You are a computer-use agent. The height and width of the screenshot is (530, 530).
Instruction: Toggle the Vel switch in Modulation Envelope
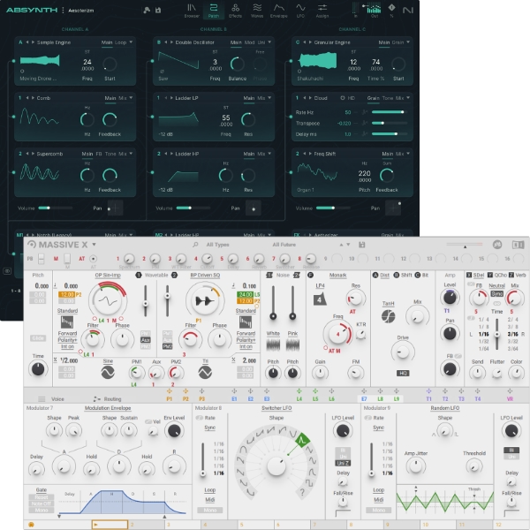[x=148, y=421]
